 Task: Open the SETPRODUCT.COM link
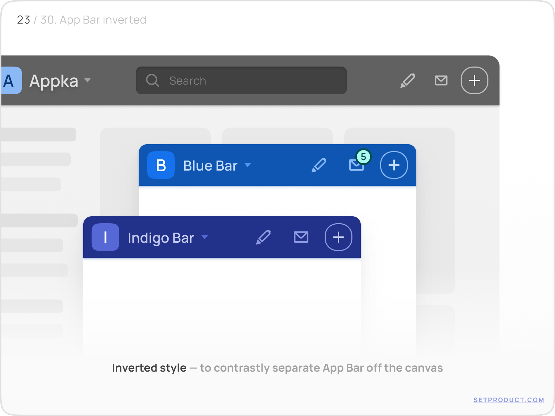pos(509,399)
